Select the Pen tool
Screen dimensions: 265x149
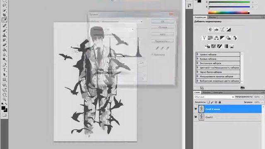(x=5, y=65)
